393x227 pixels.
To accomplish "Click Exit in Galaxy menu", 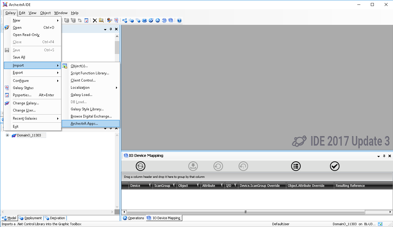I will (32, 127).
